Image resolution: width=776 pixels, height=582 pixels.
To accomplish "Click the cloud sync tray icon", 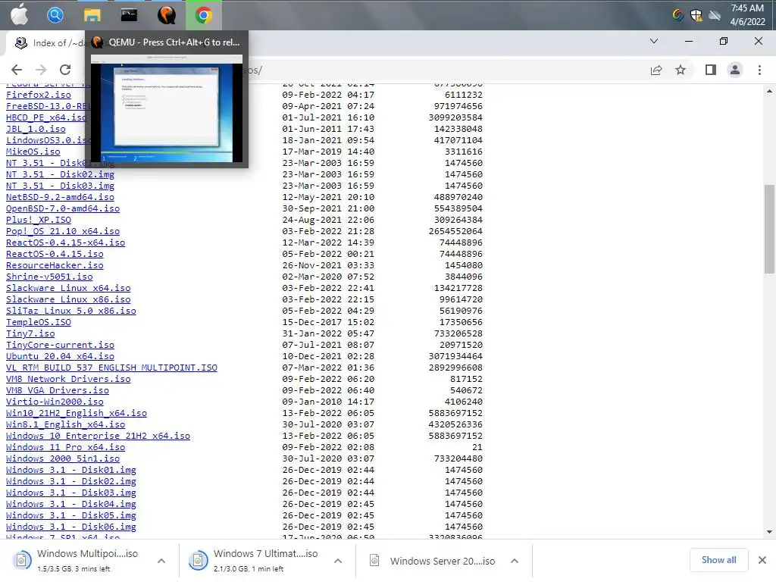I will (715, 15).
